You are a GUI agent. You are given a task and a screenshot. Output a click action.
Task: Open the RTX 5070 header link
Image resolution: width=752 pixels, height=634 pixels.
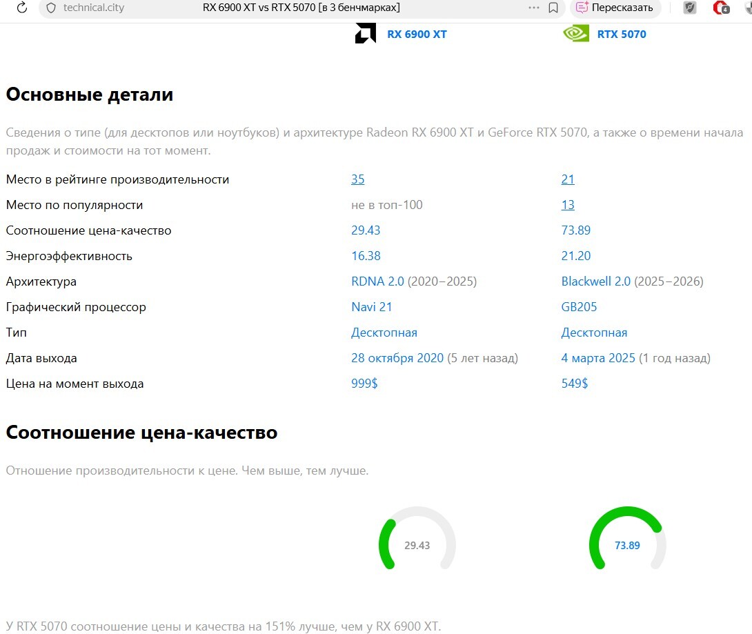click(x=622, y=34)
